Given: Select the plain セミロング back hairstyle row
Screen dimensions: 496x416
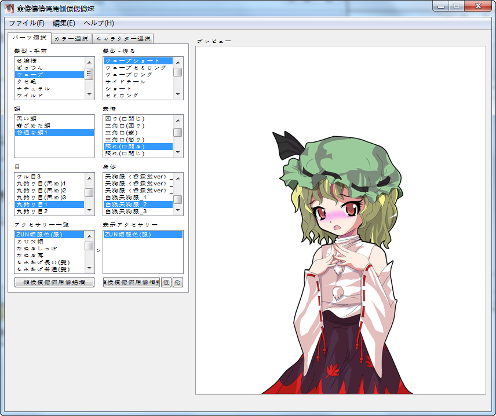Looking at the screenshot, I should click(138, 96).
